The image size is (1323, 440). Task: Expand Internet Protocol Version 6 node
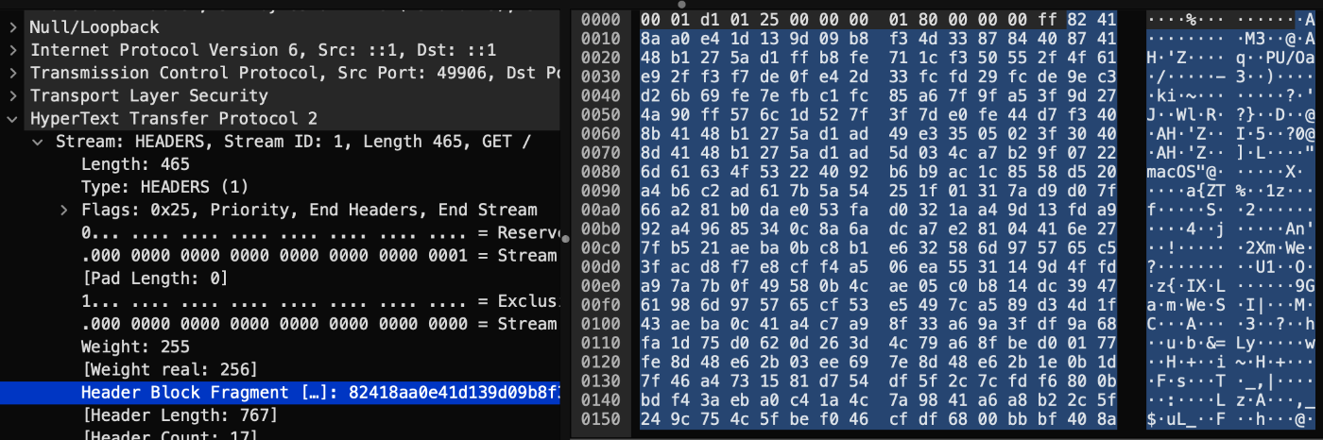pos(13,50)
